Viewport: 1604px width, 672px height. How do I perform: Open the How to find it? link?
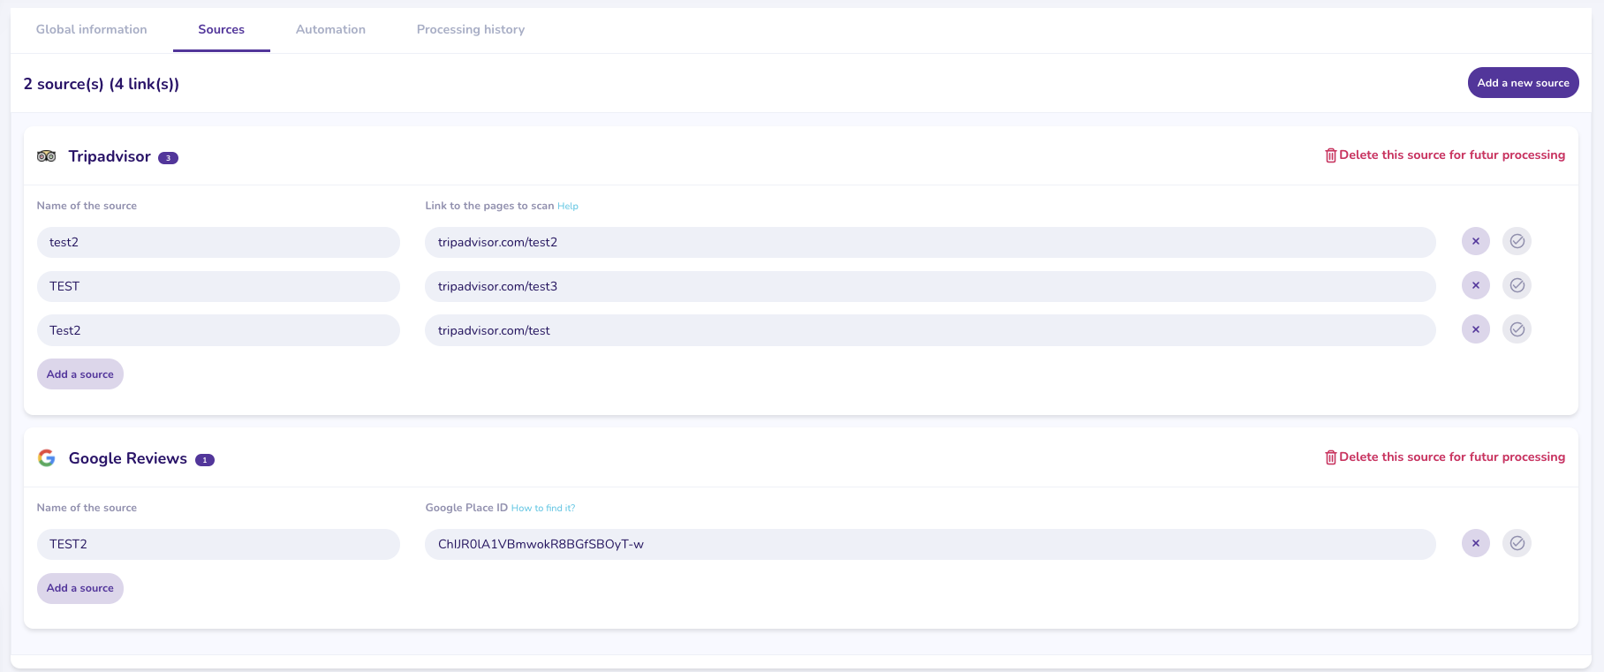click(x=543, y=509)
